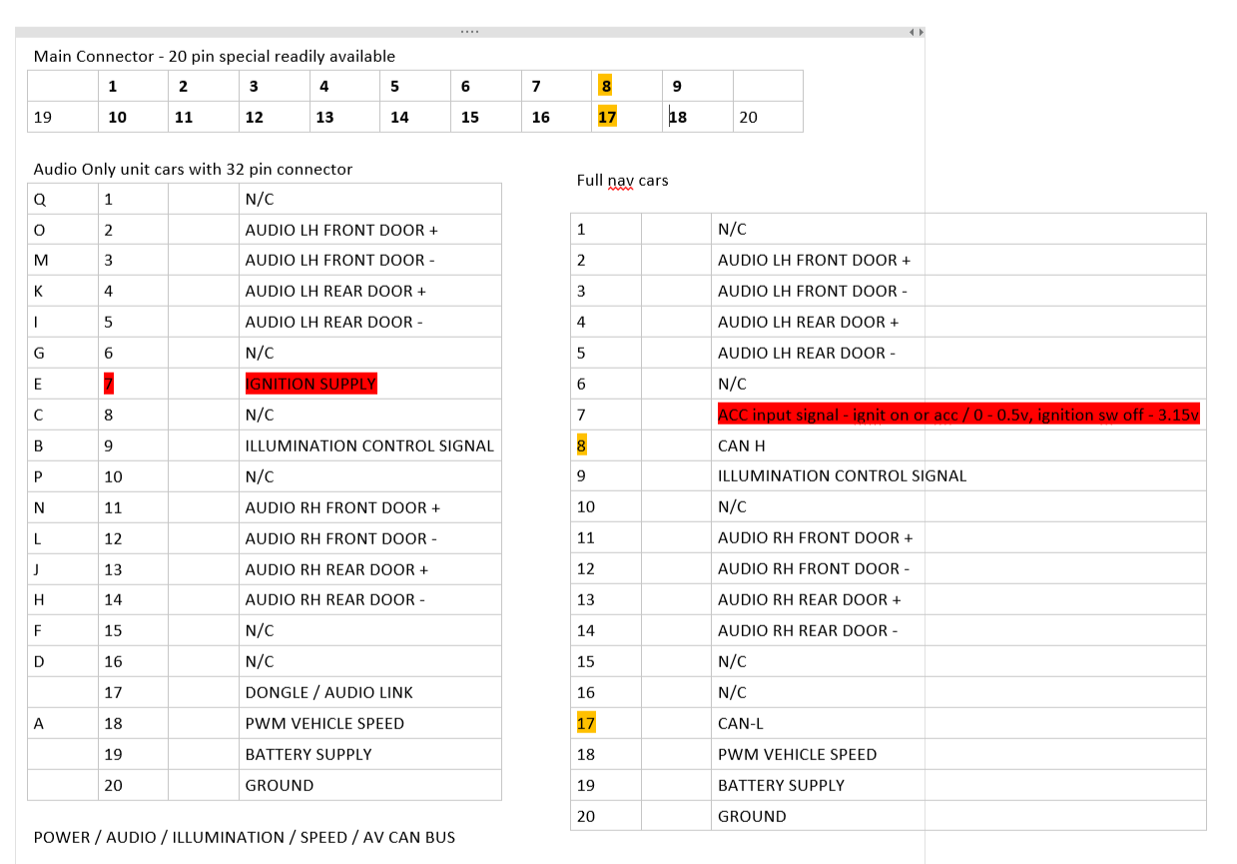Click the highlighted 8 beside CAN H
The image size is (1237, 864).
(x=581, y=445)
